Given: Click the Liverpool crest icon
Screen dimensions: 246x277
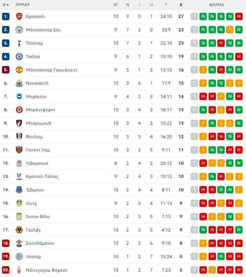Looking at the screenshot, I should [x=19, y=163].
